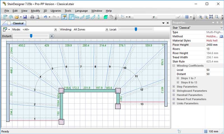Click the icon next to Method value

pyautogui.click(x=221, y=37)
